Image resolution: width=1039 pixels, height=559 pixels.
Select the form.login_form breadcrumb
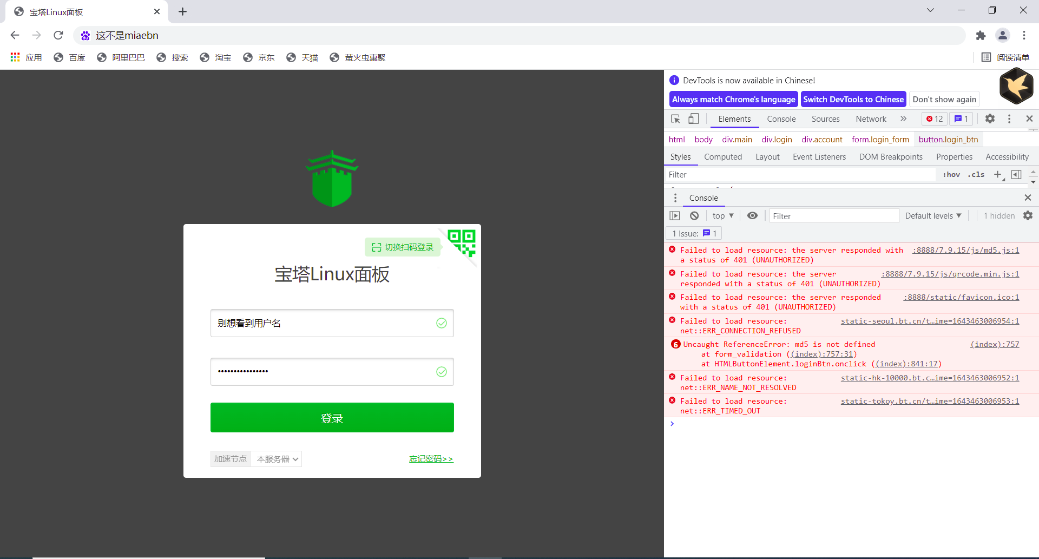[x=880, y=140]
